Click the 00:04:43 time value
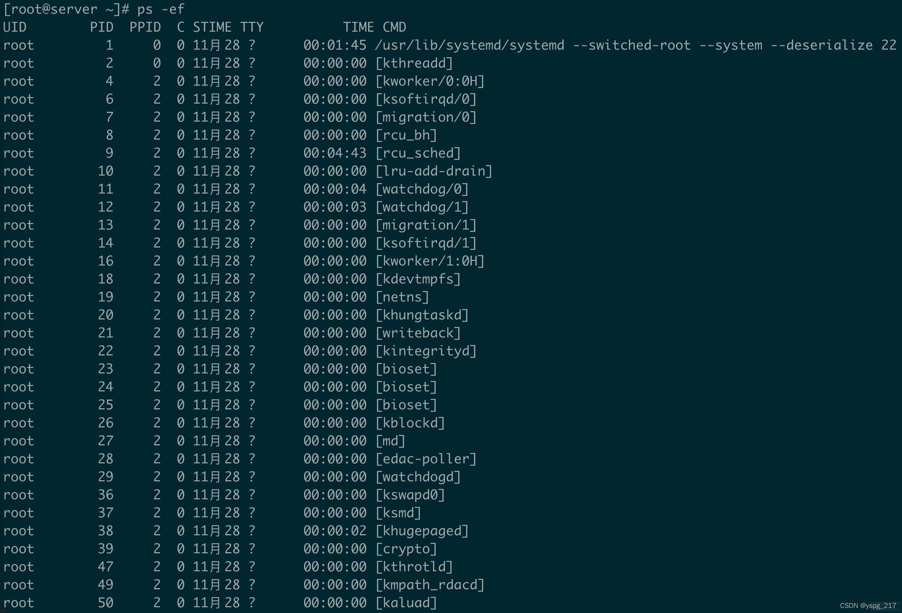Image resolution: width=902 pixels, height=613 pixels. click(x=335, y=153)
